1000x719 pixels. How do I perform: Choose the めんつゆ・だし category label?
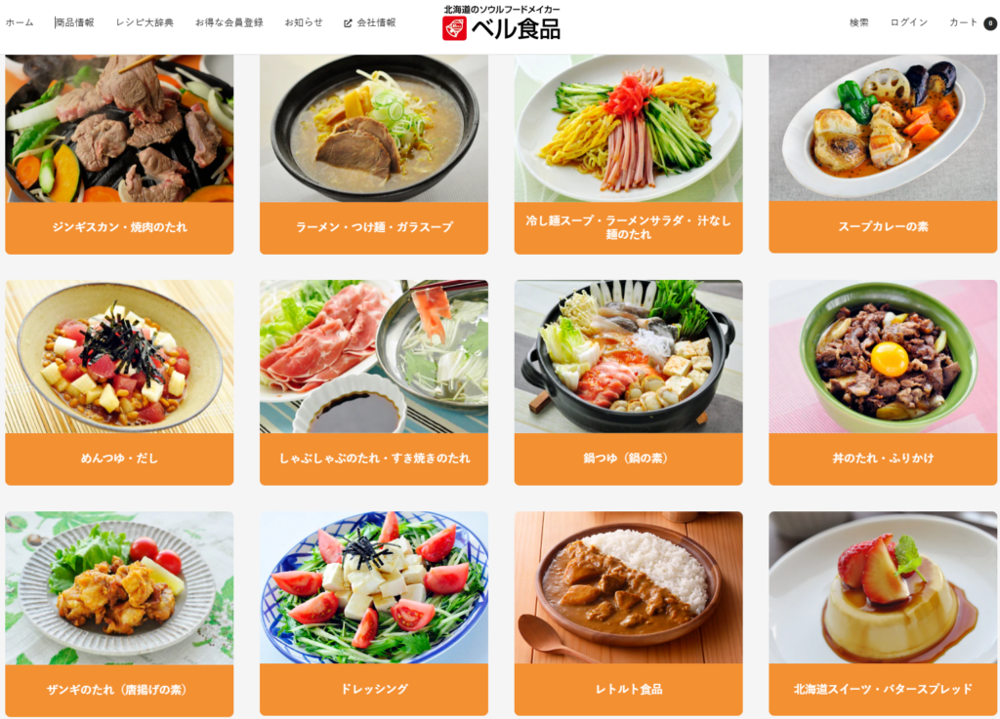pyautogui.click(x=119, y=459)
